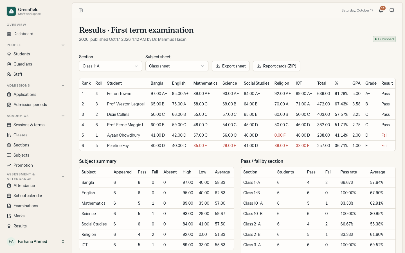Viewport: 405px width, 253px height.
Task: Click the Sections layers icon
Action: (9, 145)
